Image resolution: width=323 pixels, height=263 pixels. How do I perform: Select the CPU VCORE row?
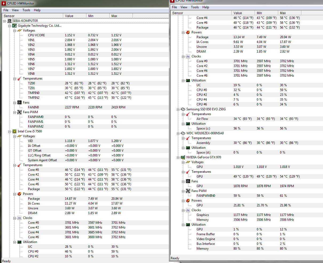[85, 35]
